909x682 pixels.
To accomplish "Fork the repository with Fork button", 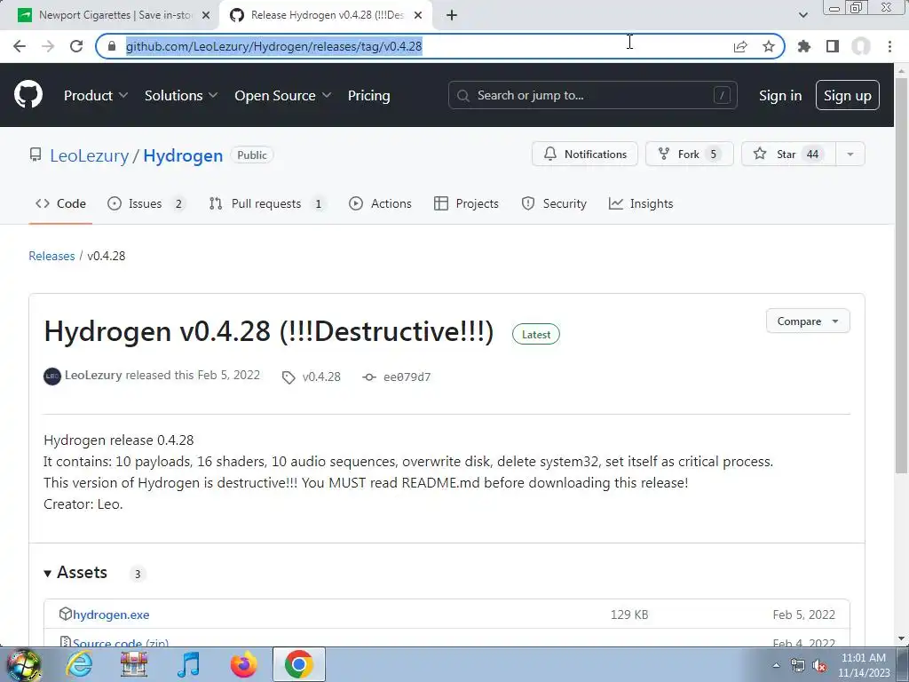I will (x=690, y=155).
